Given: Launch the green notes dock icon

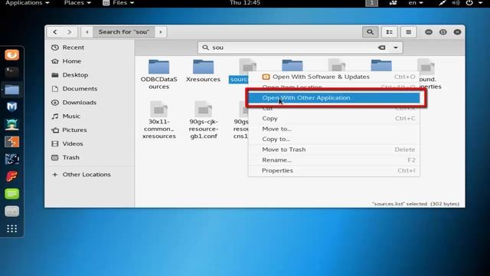Looking at the screenshot, I should [x=12, y=194].
